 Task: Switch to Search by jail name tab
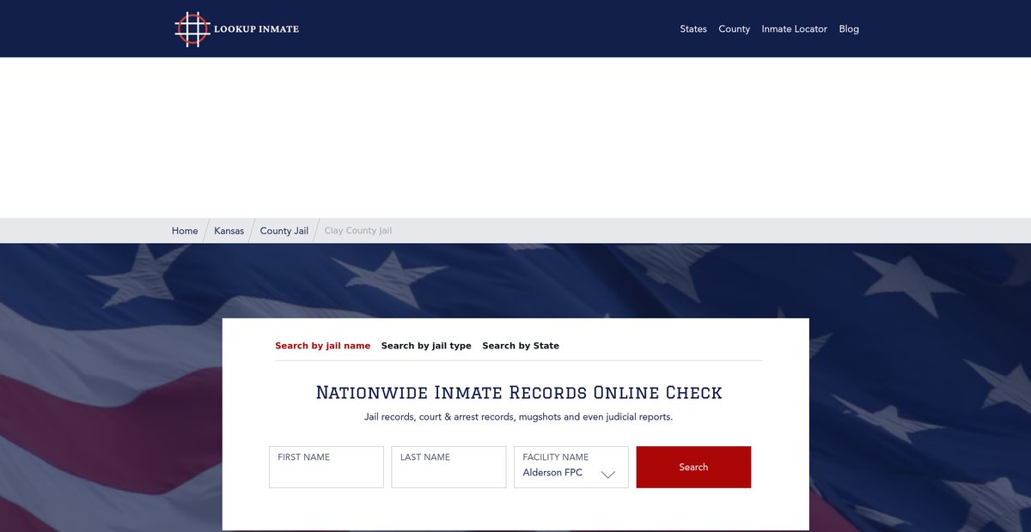pyautogui.click(x=322, y=346)
